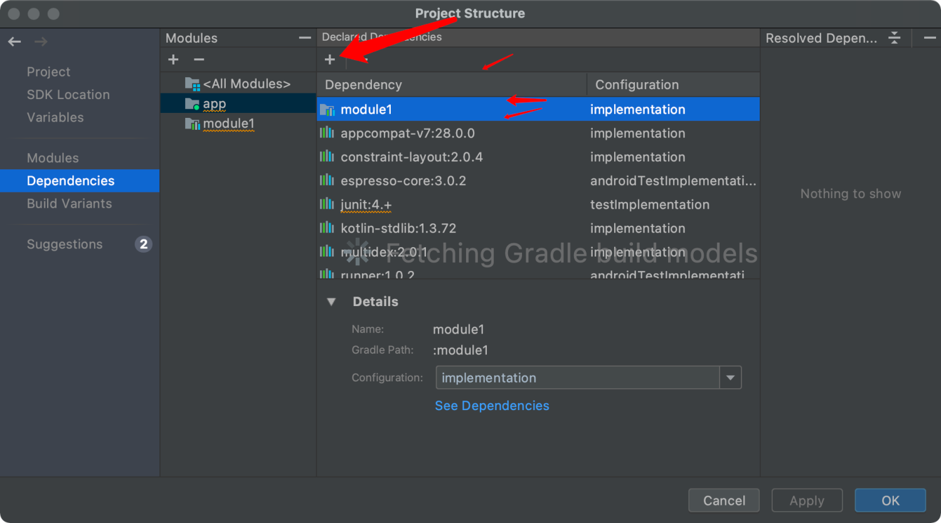The width and height of the screenshot is (941, 523).
Task: Click the junit library icon
Action: tap(327, 204)
